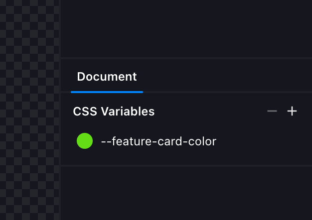Click the divider line under the Document tab

224,92
